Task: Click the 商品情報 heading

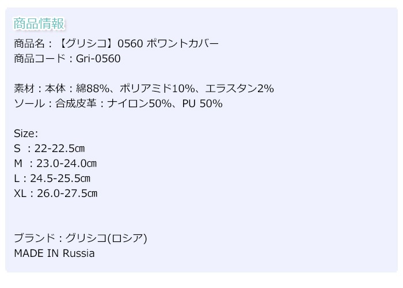Action: click(39, 24)
